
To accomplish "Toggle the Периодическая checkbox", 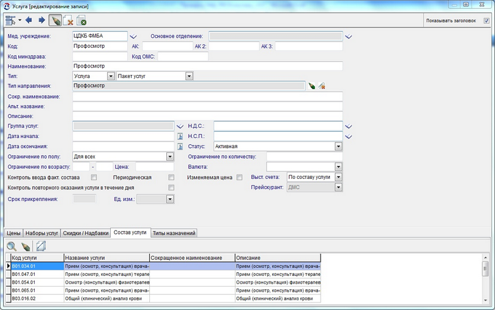I will click(x=171, y=178).
